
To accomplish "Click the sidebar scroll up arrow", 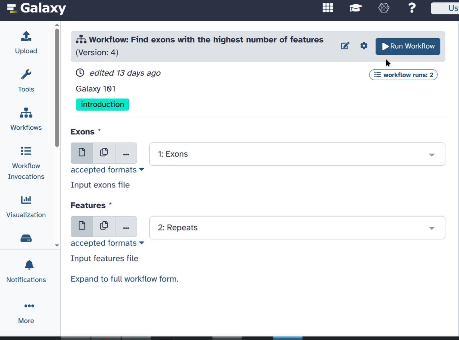I will tap(57, 25).
